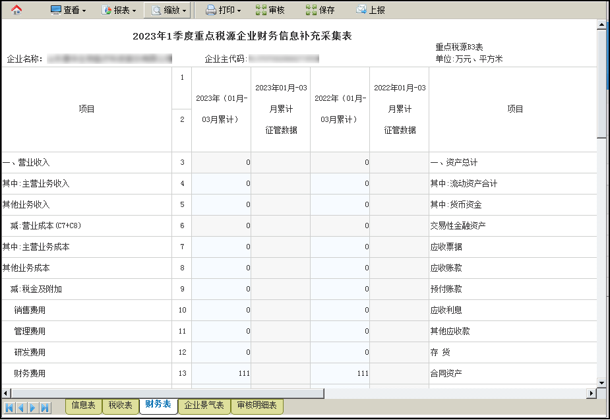610x420 pixels.
Task: Click the 重点税源B3表 label
Action: [459, 47]
